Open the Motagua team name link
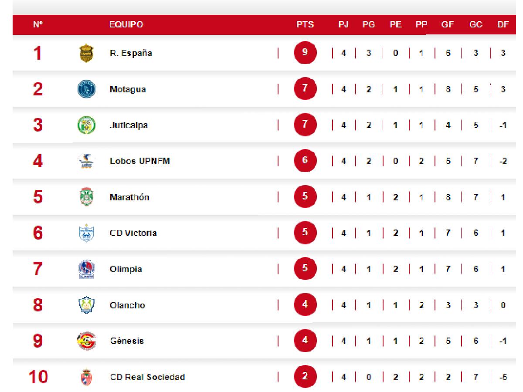The height and width of the screenshot is (392, 523). 127,90
